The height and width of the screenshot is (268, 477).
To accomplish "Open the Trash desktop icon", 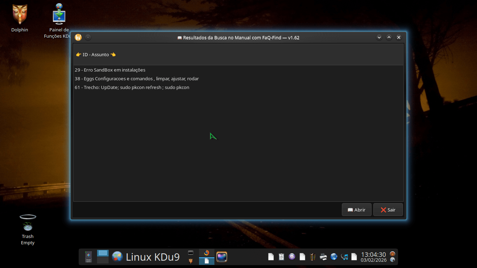I will point(28,223).
